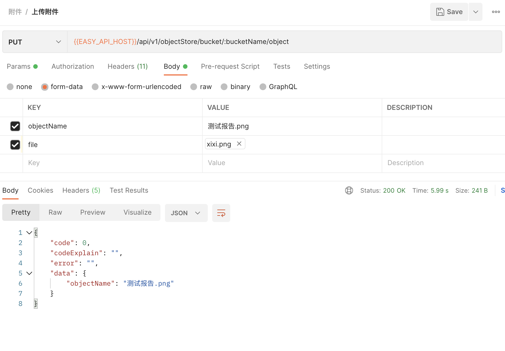Click the "error" line in the response
505x351 pixels.
point(74,263)
